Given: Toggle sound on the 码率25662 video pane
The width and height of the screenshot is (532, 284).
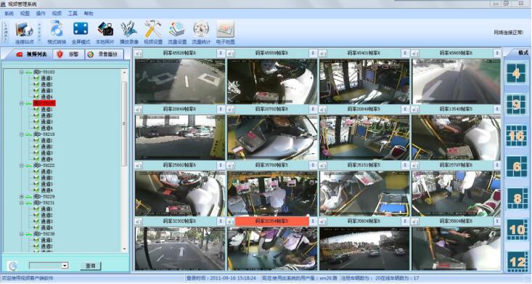Looking at the screenshot, I should 139,165.
